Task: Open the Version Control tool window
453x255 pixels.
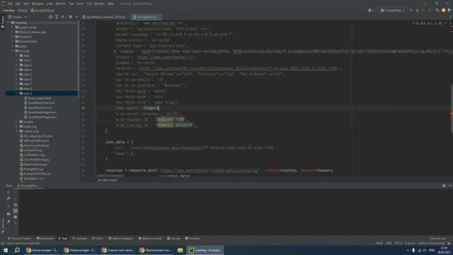Action: [x=19, y=239]
